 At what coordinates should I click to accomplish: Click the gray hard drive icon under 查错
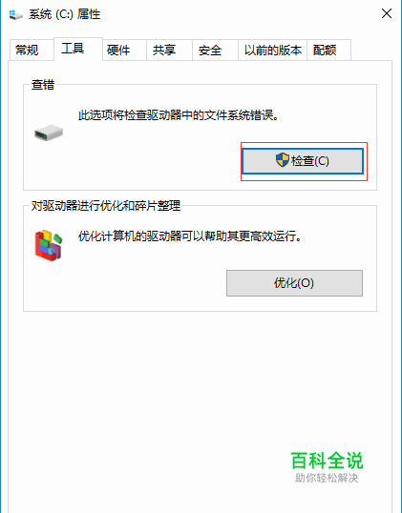tap(49, 133)
